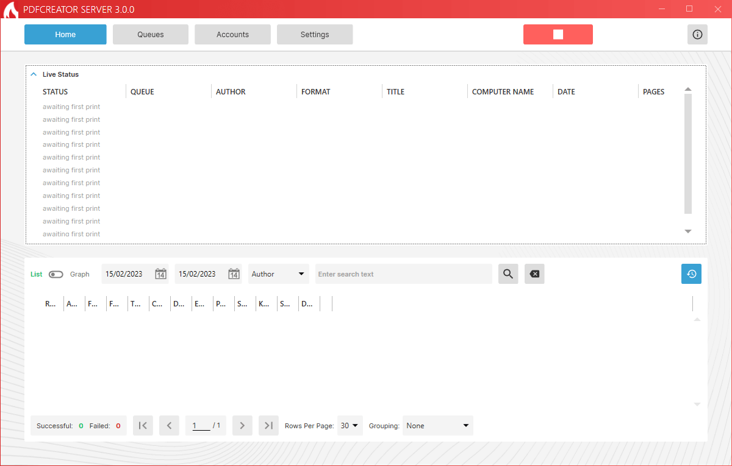The width and height of the screenshot is (732, 466).
Task: Click history column header 'E...'
Action: pos(199,303)
